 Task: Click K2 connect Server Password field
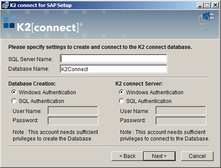[x=181, y=121]
